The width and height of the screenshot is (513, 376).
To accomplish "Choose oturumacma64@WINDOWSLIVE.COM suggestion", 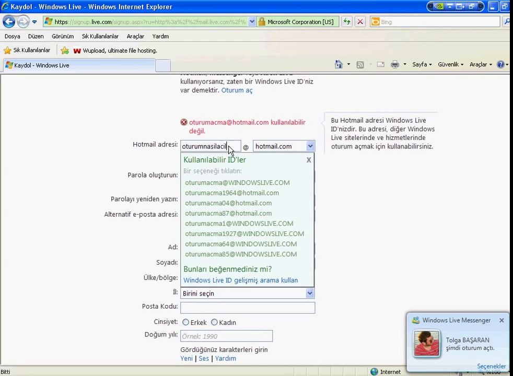I will coord(241,244).
